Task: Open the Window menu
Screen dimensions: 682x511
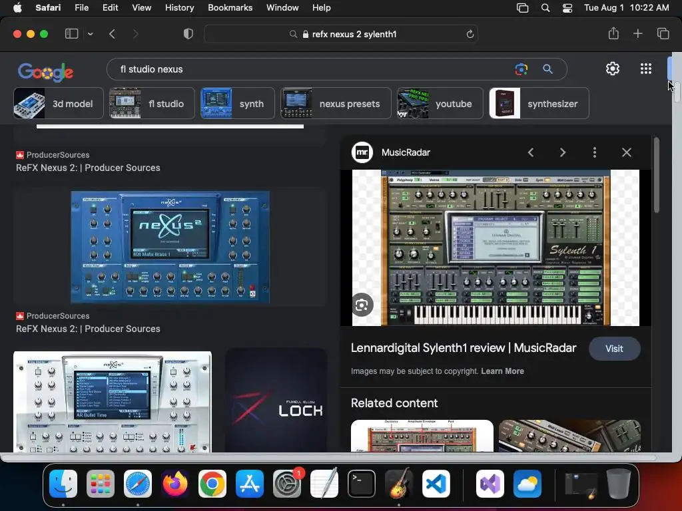Action: [x=282, y=7]
